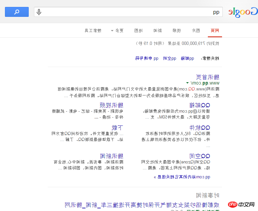Select the 网页 tab
The width and height of the screenshot is (258, 211).
click(x=215, y=31)
